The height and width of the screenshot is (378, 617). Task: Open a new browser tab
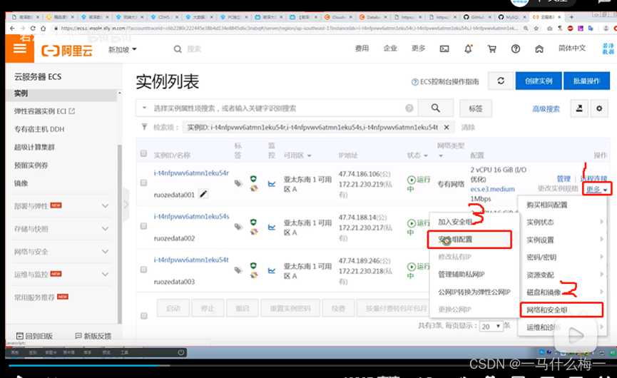(x=571, y=17)
